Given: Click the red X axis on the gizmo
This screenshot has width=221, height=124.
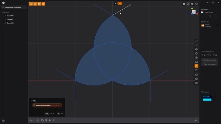Looking at the screenshot, I should pos(197,14).
